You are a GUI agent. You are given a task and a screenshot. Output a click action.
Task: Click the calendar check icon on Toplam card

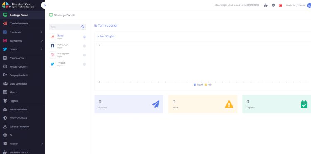click(304, 104)
